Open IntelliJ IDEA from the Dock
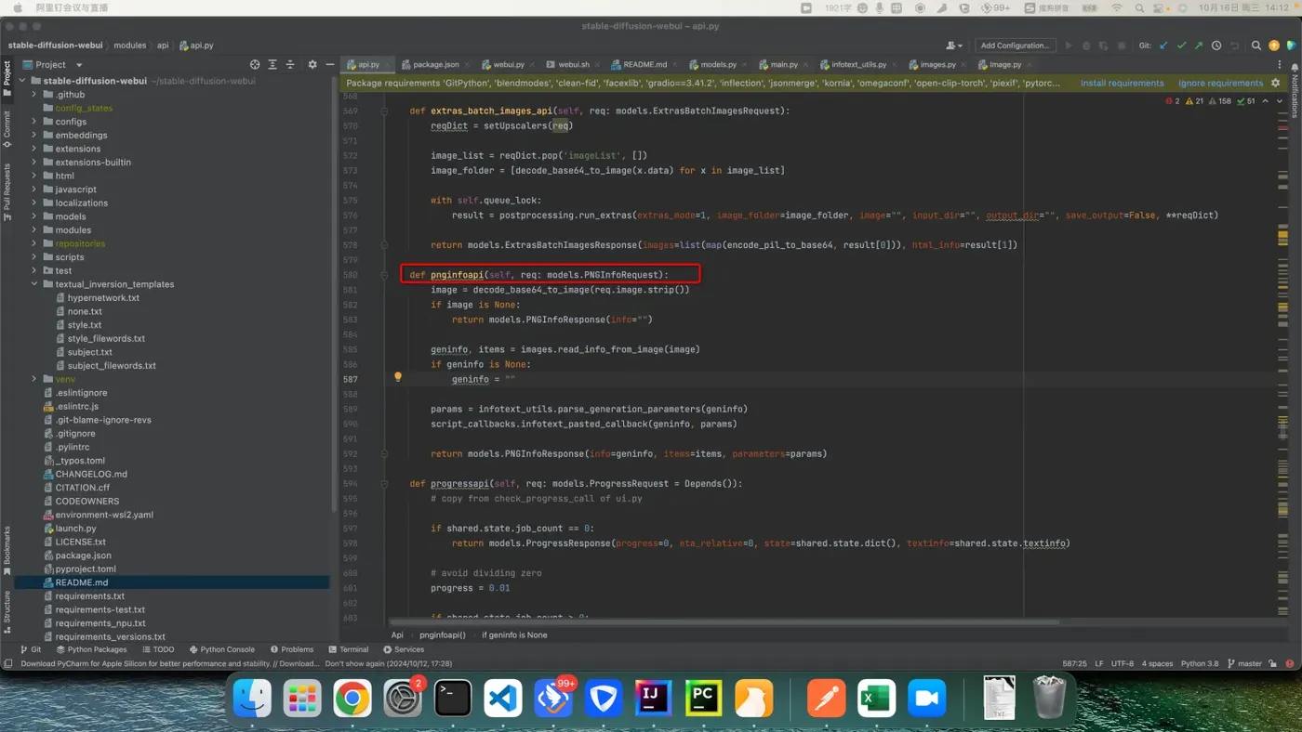Image resolution: width=1302 pixels, height=732 pixels. pos(654,699)
